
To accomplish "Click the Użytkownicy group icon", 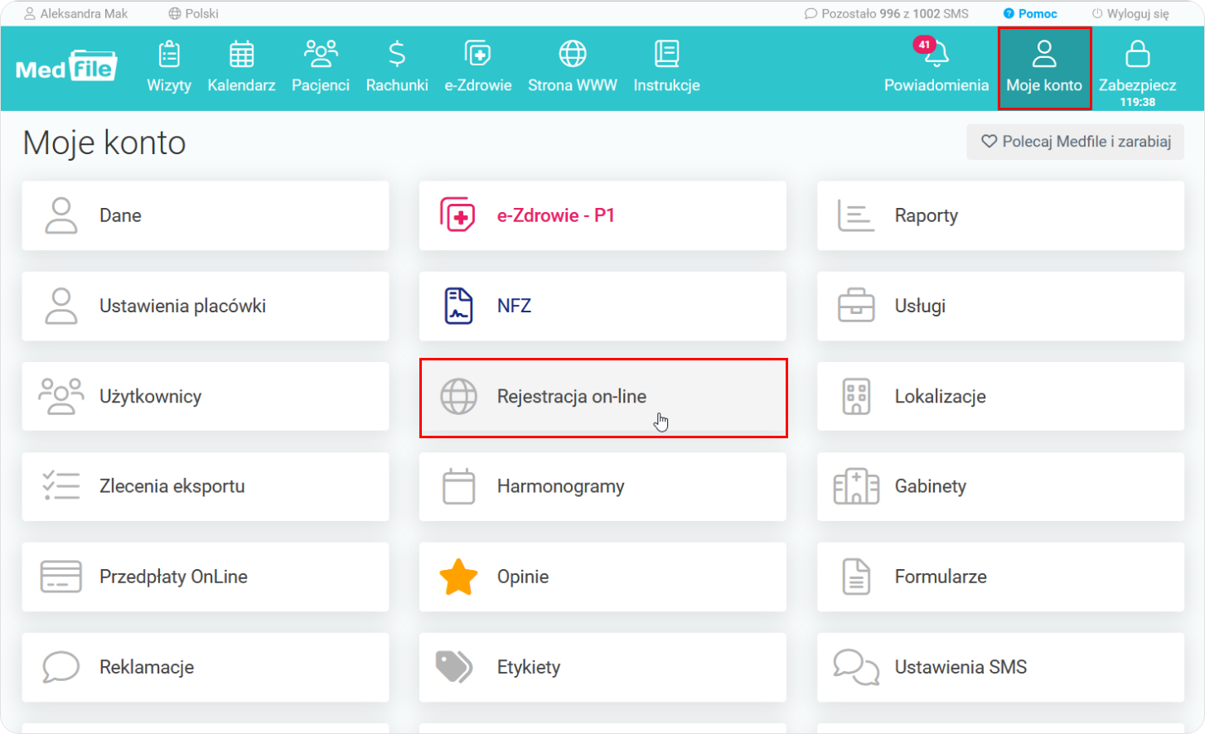I will tap(61, 396).
